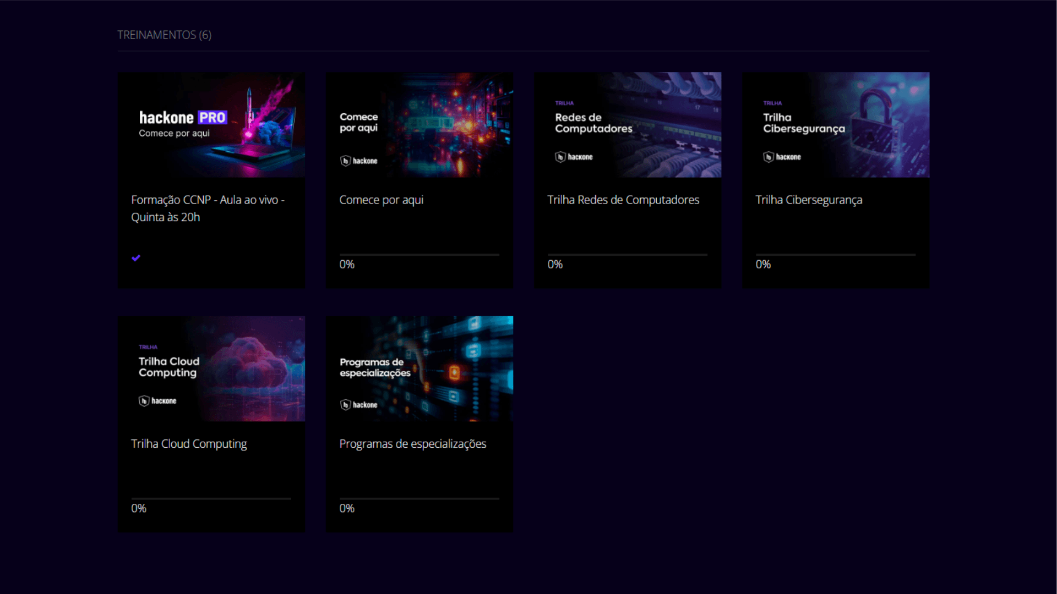Click the hackone logo on Redes de Computadores image
This screenshot has width=1057, height=594.
(x=574, y=157)
